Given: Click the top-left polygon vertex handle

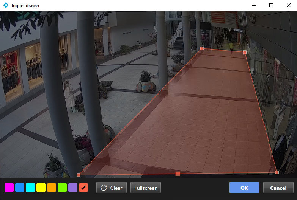Looking at the screenshot, I should 202,48.
